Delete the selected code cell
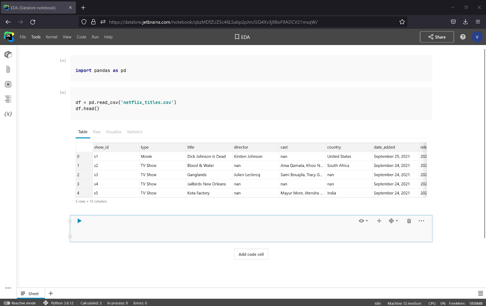Image resolution: width=486 pixels, height=306 pixels. click(409, 220)
